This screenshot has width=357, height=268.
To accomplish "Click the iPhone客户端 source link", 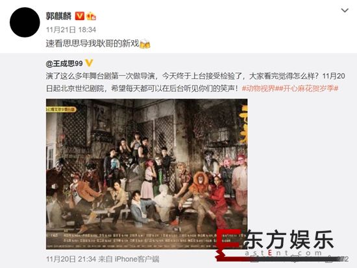I will 136,259.
